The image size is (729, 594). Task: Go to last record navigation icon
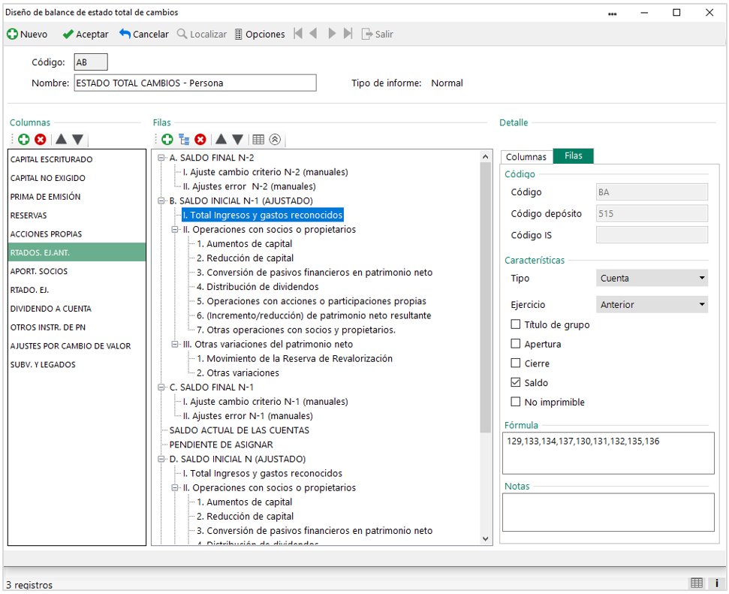348,34
